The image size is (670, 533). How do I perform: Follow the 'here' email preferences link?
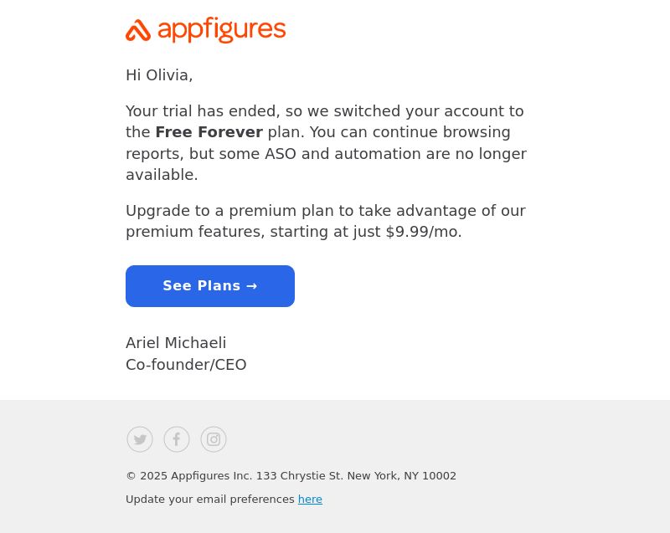coord(310,500)
